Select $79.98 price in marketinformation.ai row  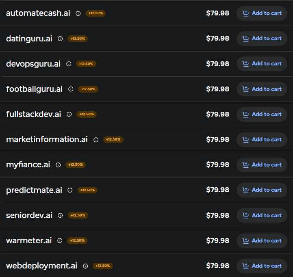tap(218, 140)
